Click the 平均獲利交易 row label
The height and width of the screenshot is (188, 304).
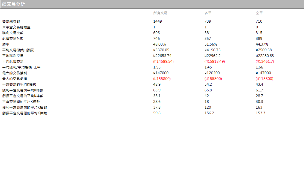click(x=13, y=56)
